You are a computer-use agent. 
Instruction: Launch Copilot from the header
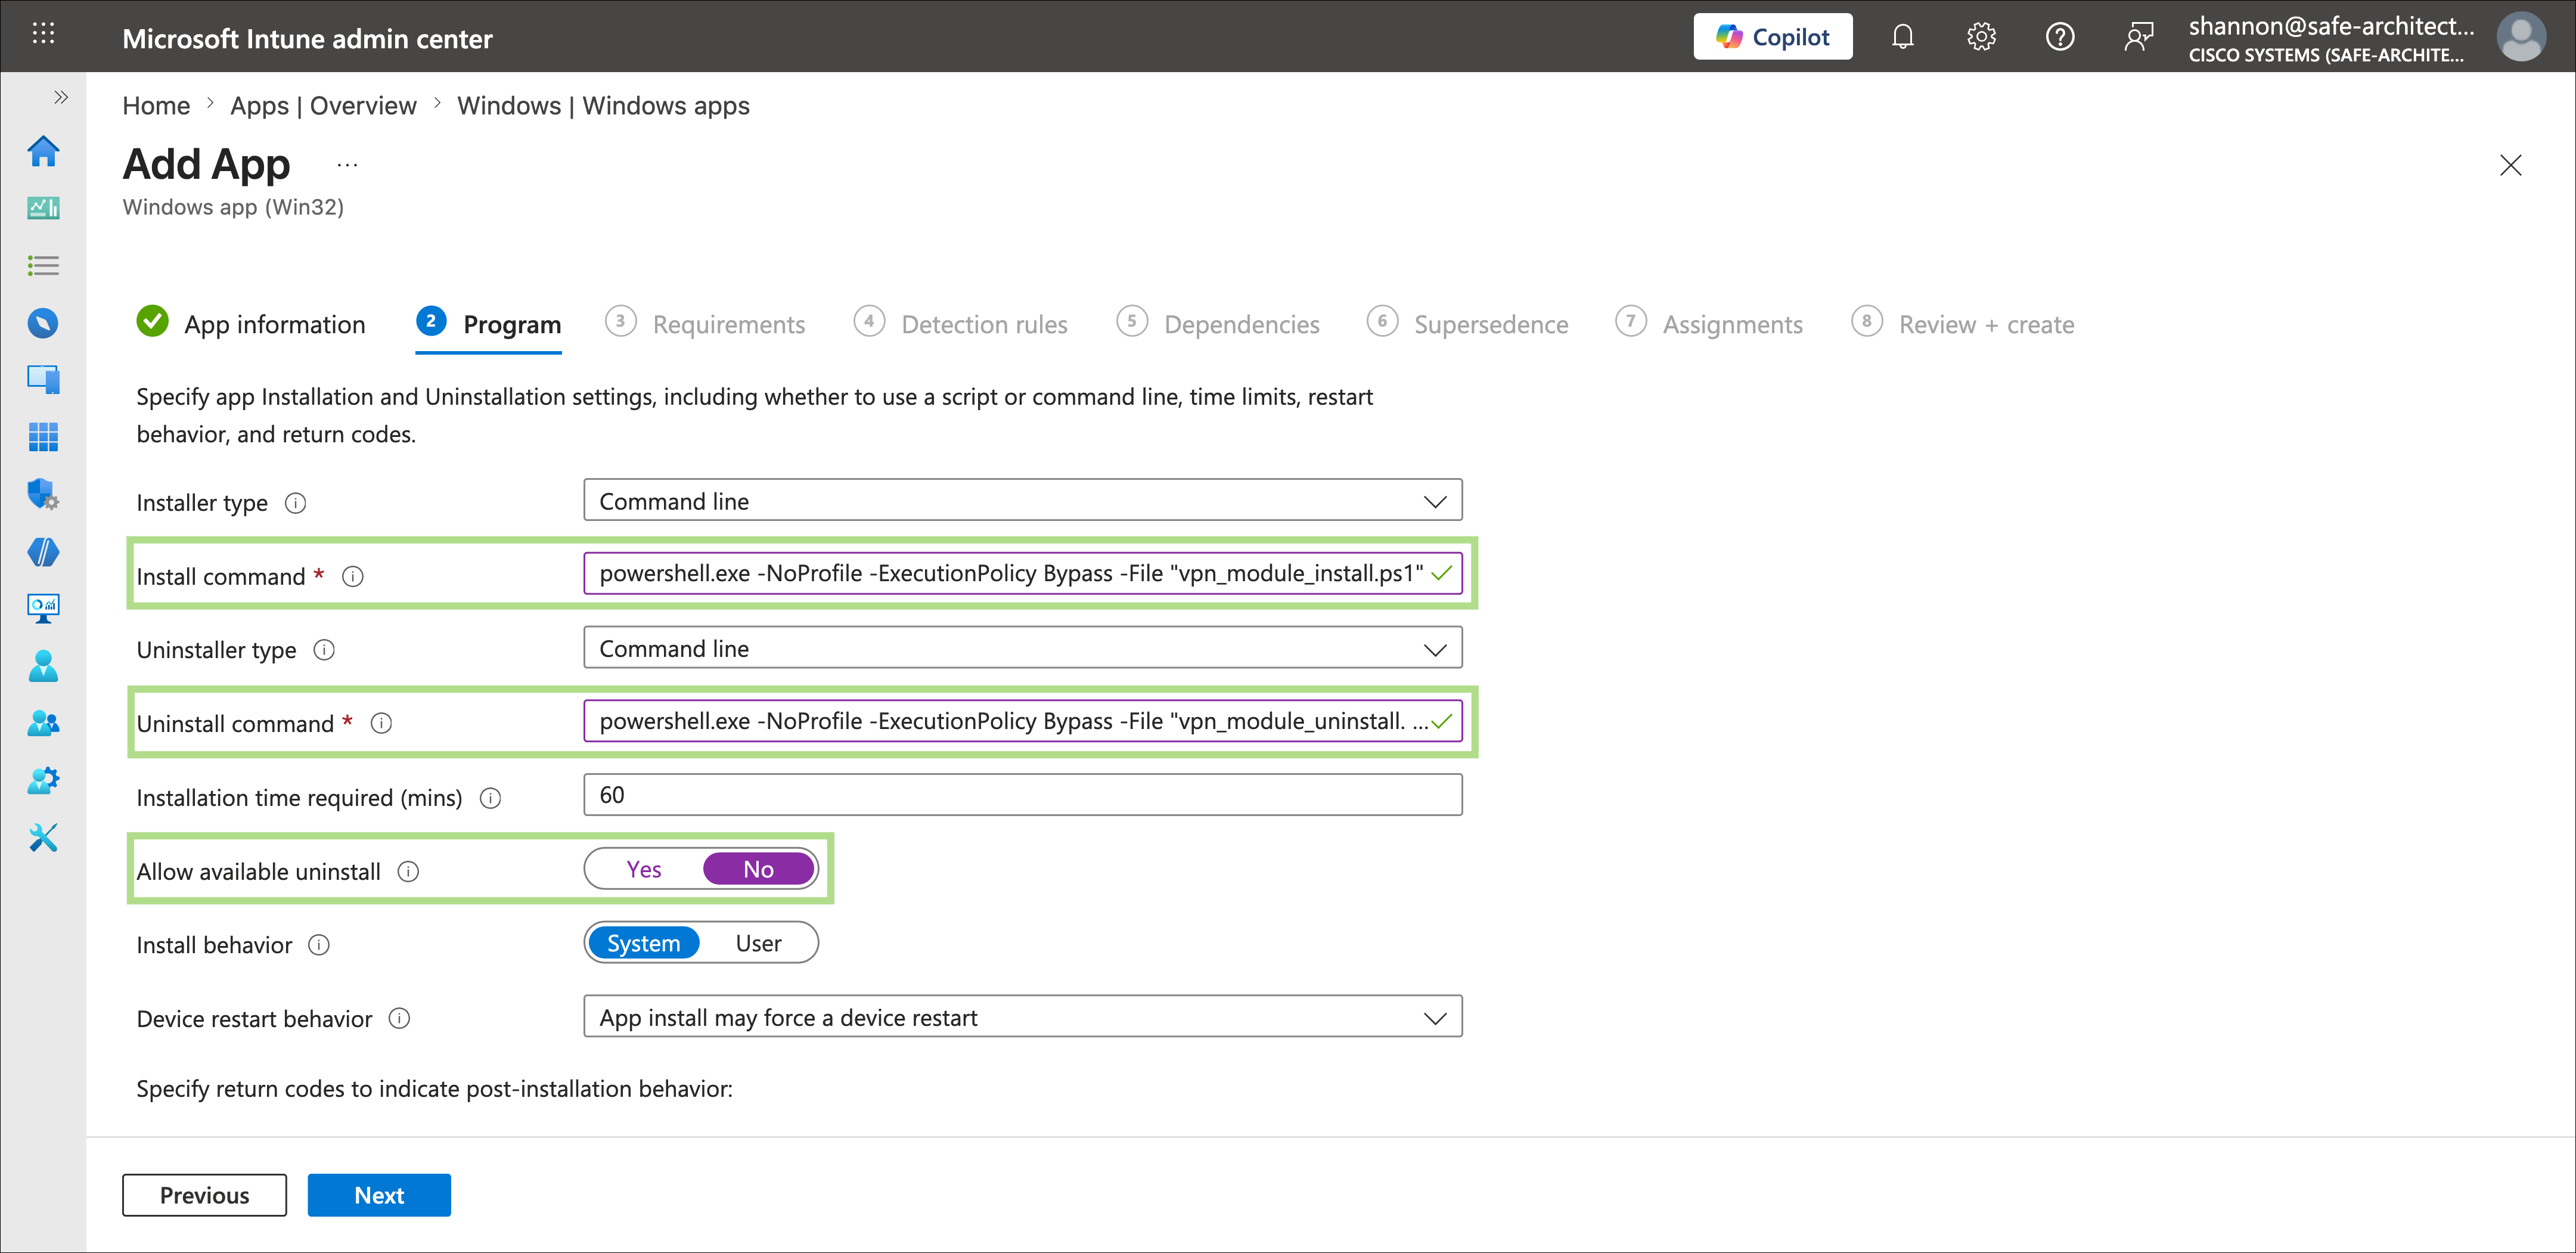[x=1772, y=37]
